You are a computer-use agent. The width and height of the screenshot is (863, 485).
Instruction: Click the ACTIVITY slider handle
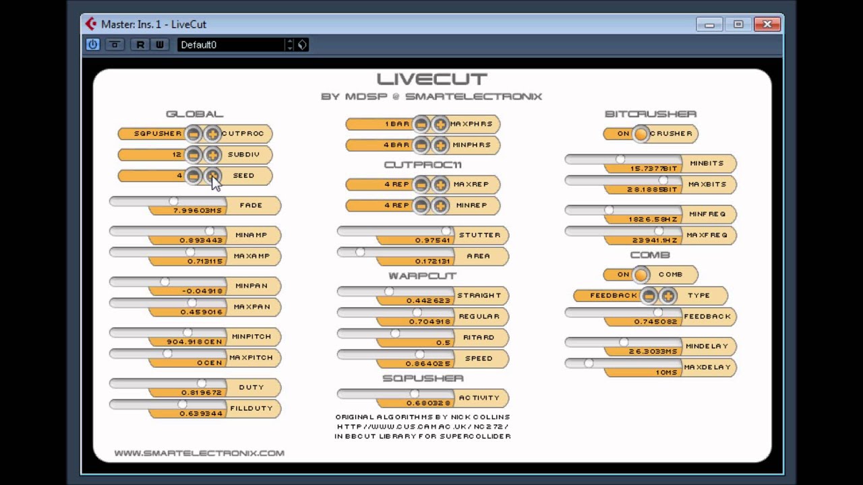pos(415,393)
